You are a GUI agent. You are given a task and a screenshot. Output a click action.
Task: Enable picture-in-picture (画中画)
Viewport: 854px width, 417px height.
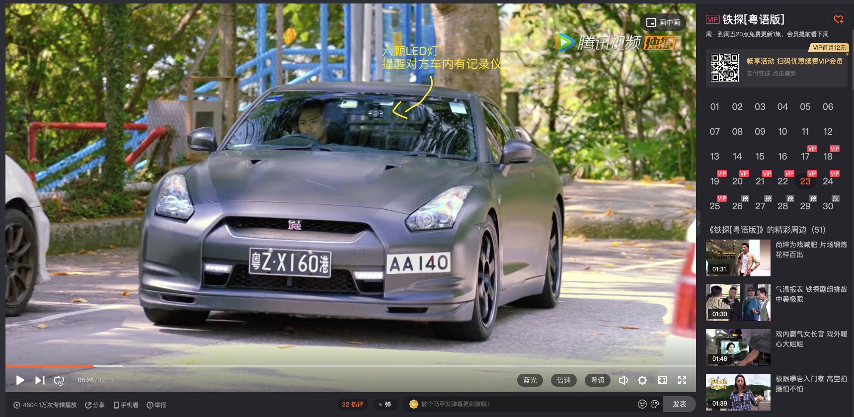(664, 22)
